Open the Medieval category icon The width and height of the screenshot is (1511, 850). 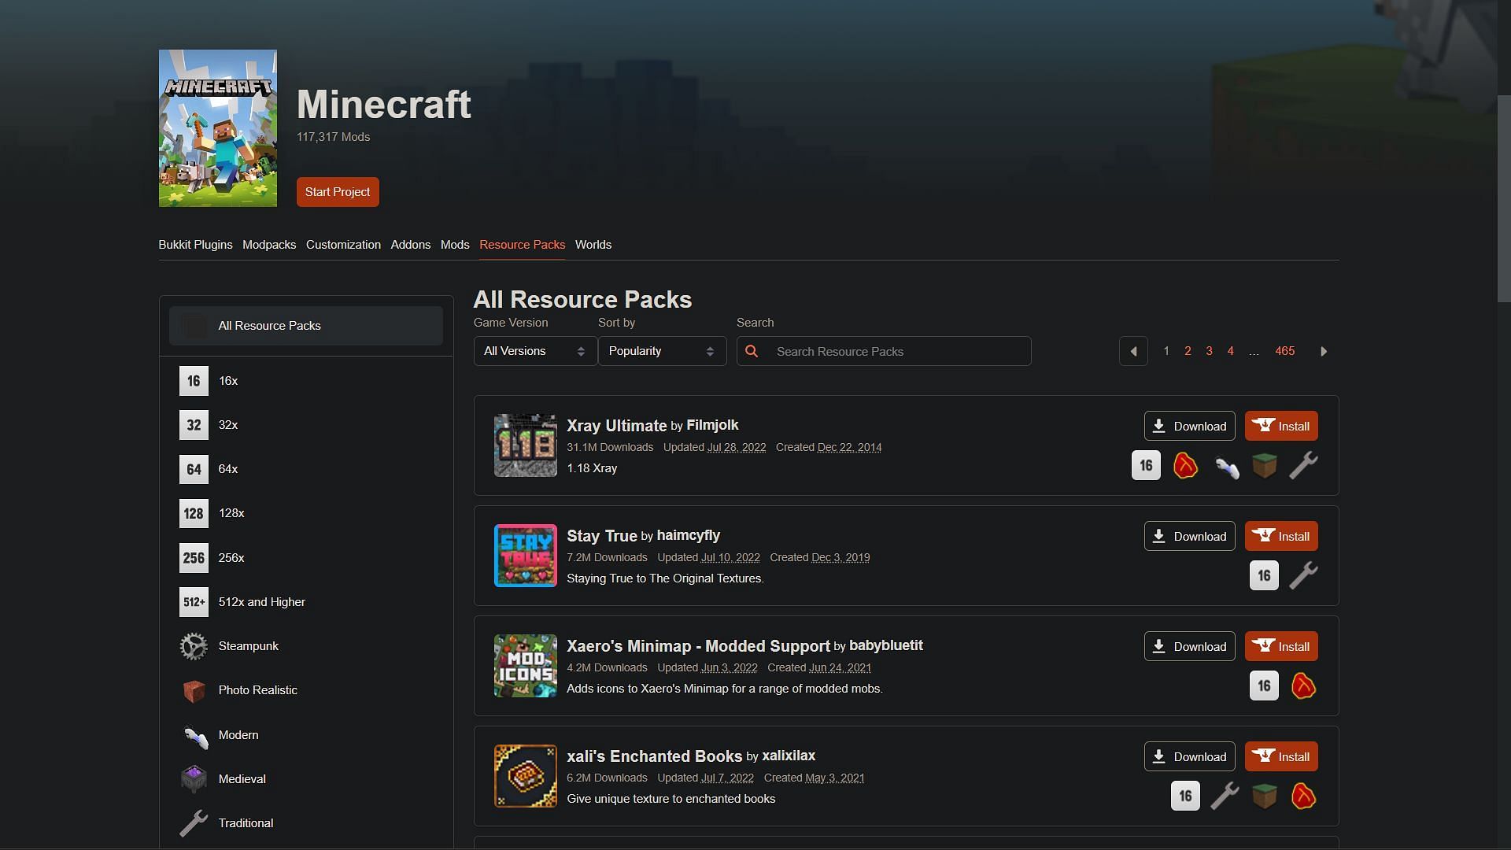[194, 779]
